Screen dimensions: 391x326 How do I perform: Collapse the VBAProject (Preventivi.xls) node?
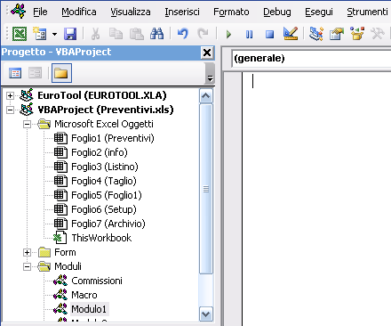(x=10, y=110)
